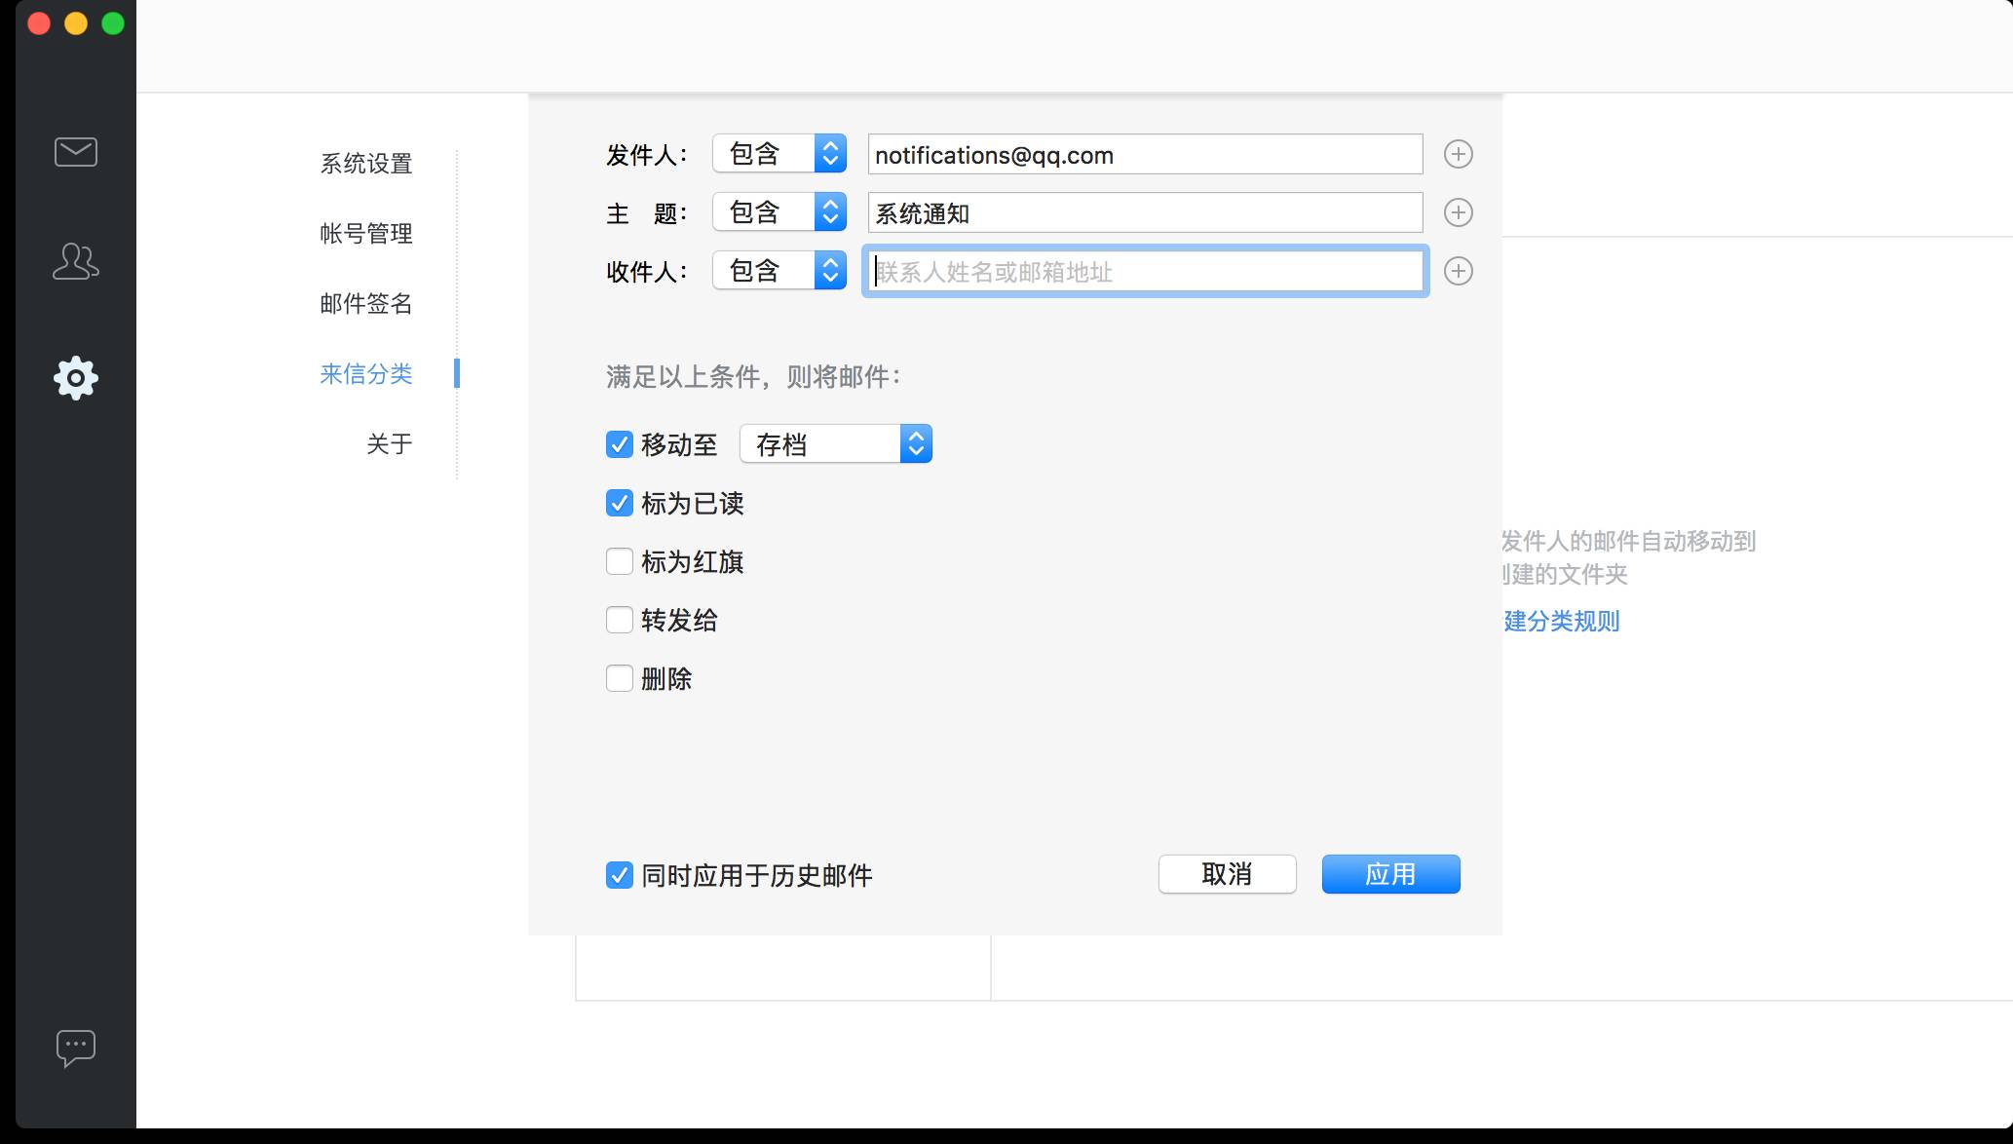Switch to 帐号管理 settings tab
Screen dimensions: 2013x1144
[366, 234]
